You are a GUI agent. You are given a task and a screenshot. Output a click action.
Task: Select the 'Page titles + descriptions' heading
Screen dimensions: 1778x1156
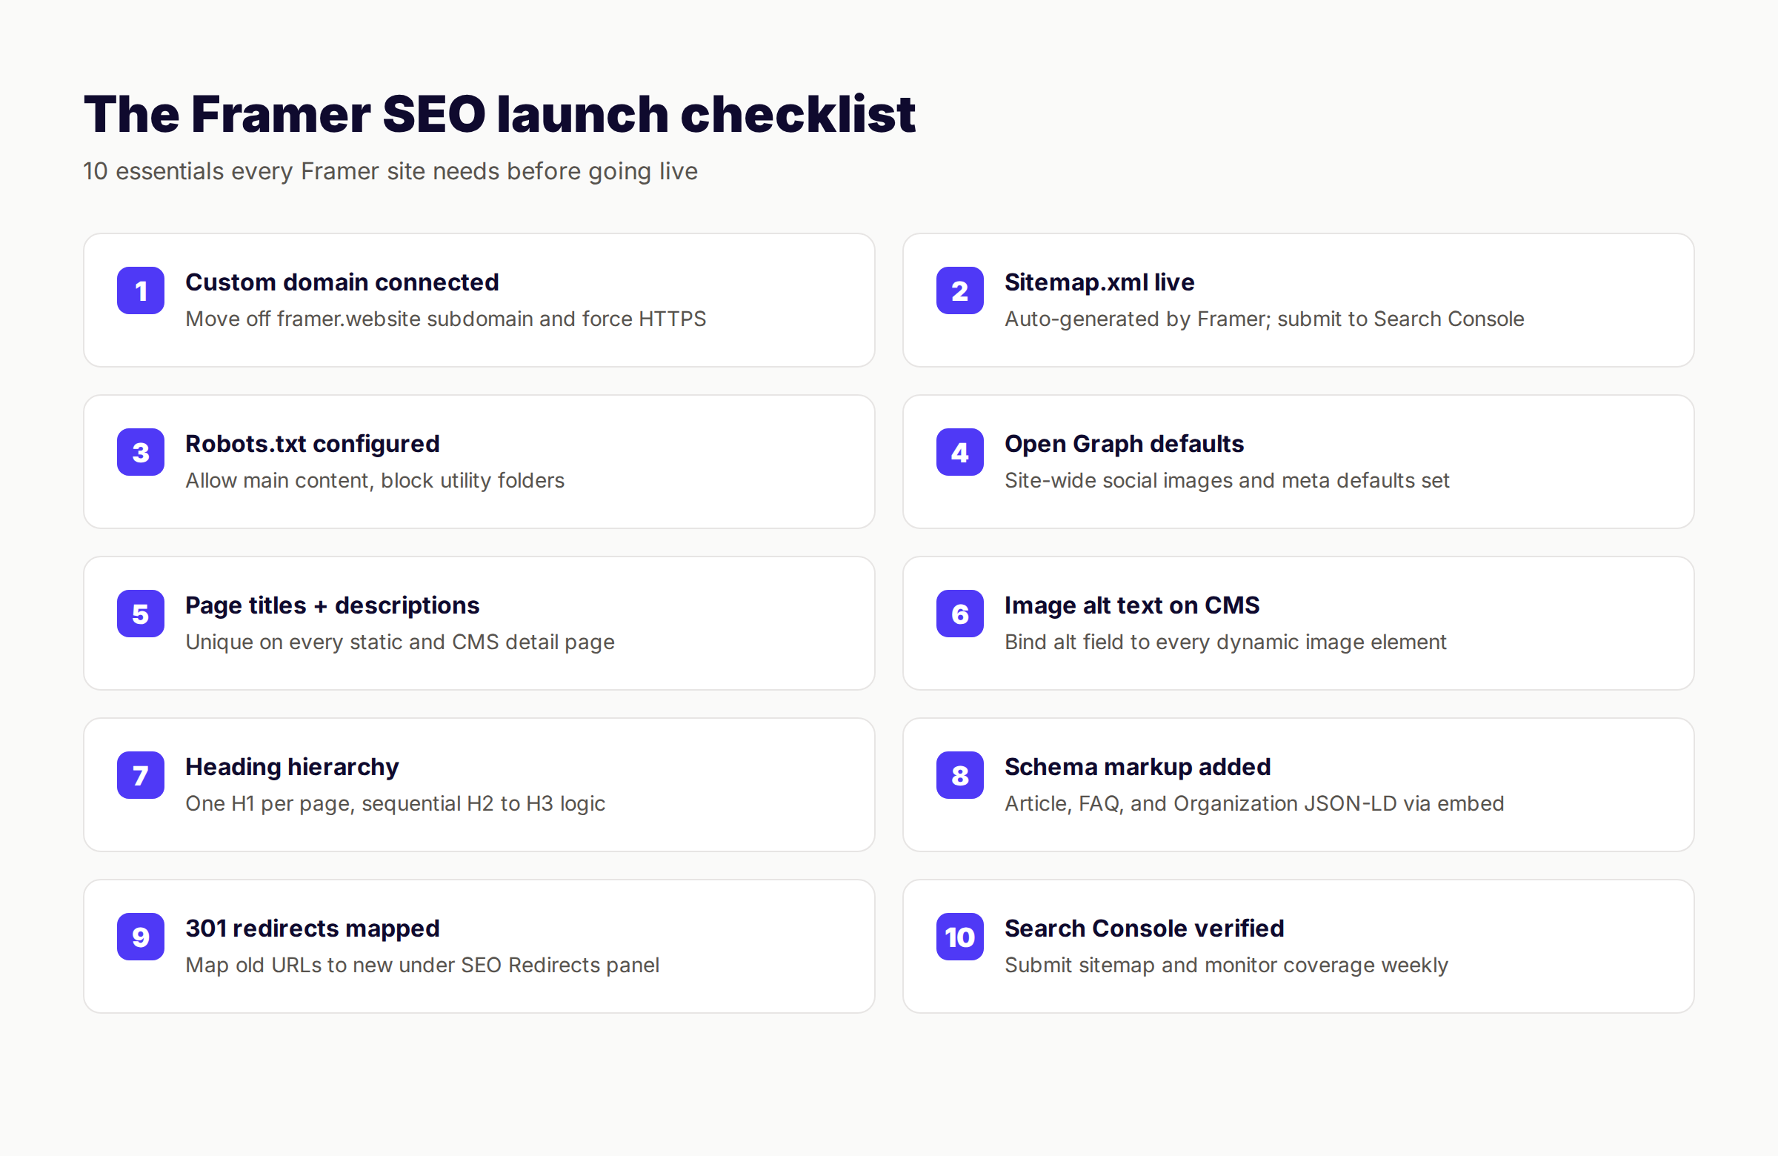pyautogui.click(x=333, y=605)
